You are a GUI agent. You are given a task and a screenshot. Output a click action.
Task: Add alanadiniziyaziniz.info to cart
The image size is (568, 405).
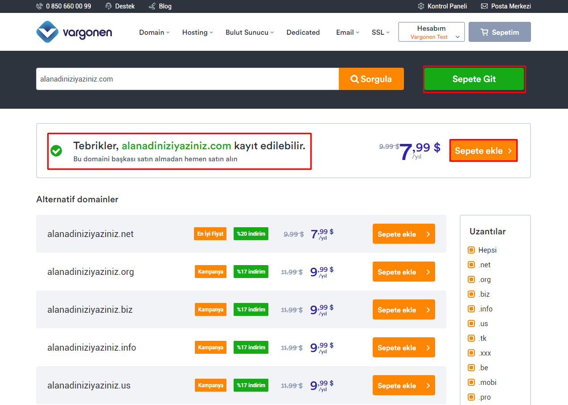404,348
